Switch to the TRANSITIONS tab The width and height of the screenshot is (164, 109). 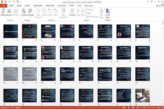pyautogui.click(x=38, y=6)
